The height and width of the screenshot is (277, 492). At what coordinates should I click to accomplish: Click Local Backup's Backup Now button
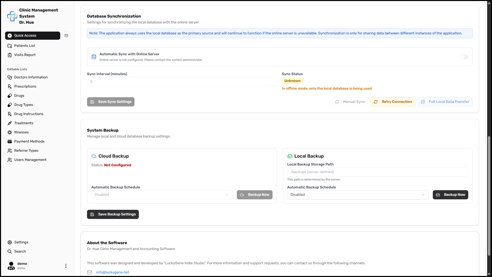(450, 195)
